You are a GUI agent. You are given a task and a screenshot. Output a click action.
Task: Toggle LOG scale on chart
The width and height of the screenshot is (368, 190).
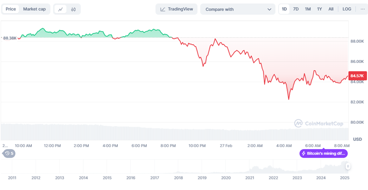(x=347, y=9)
